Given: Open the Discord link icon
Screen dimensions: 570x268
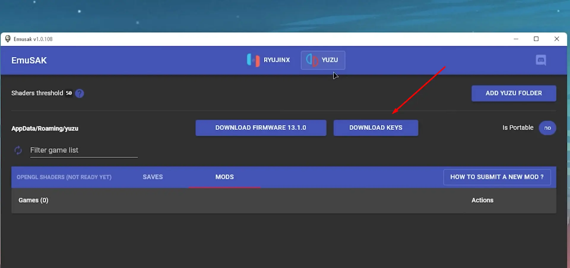Looking at the screenshot, I should tap(541, 60).
